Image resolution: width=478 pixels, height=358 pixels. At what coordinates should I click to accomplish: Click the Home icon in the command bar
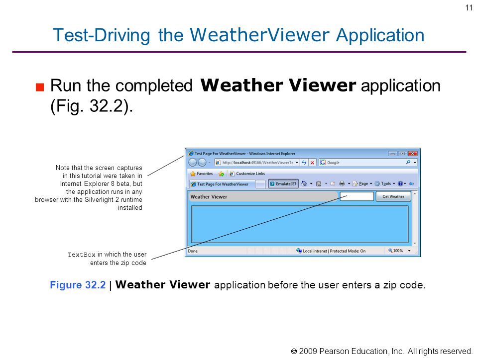tap(304, 183)
